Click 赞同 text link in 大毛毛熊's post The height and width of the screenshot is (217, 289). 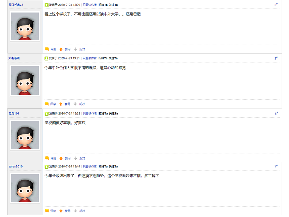[67, 104]
